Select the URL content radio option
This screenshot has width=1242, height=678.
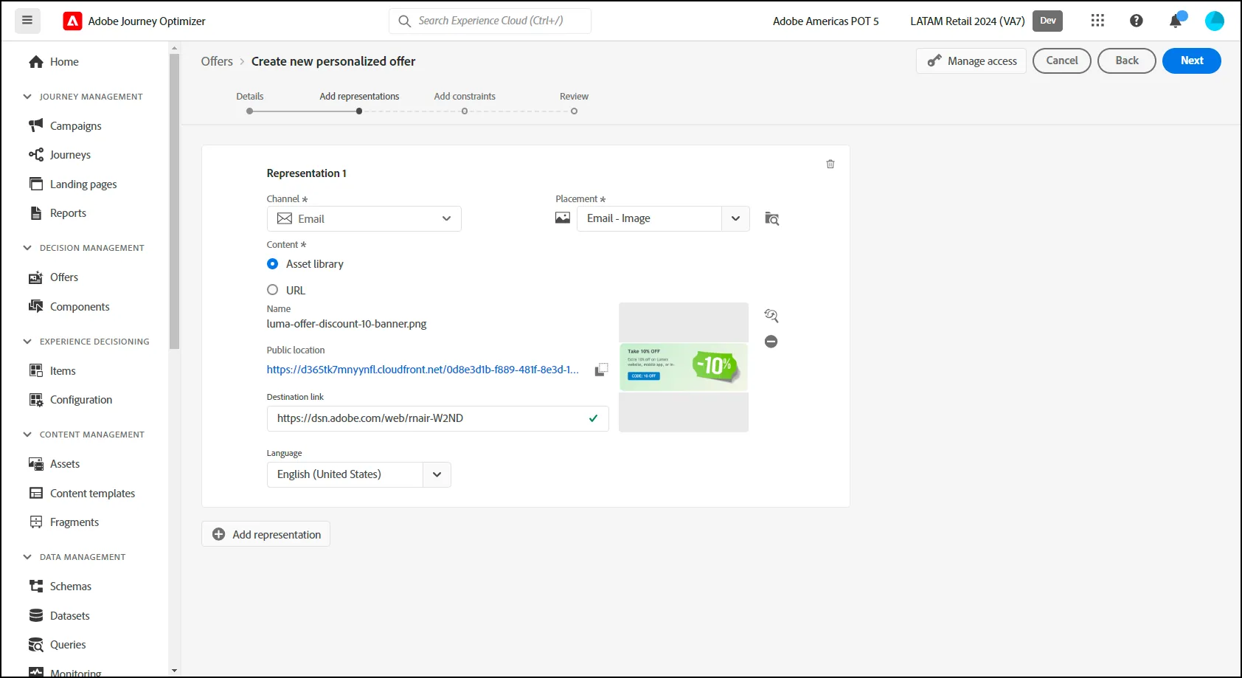click(x=273, y=290)
